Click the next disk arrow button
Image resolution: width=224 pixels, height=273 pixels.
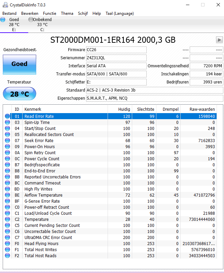(x=219, y=40)
